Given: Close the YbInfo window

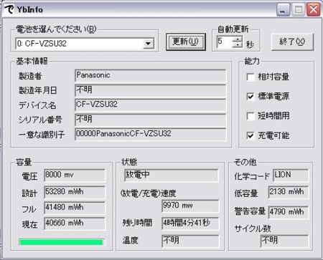Looking at the screenshot, I should [x=314, y=10].
